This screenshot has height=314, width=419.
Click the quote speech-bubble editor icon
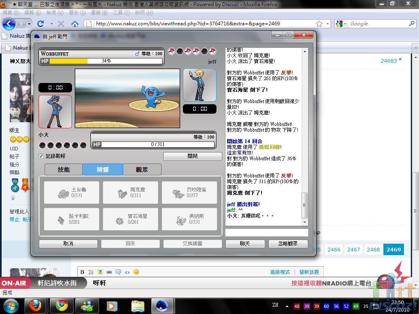(118, 272)
